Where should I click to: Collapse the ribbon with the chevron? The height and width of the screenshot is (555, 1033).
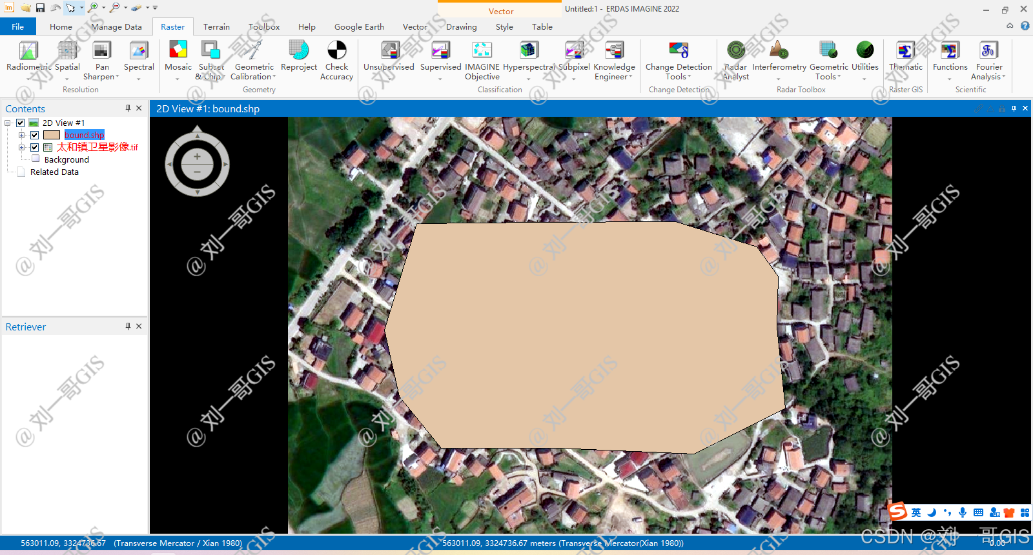[x=1010, y=26]
